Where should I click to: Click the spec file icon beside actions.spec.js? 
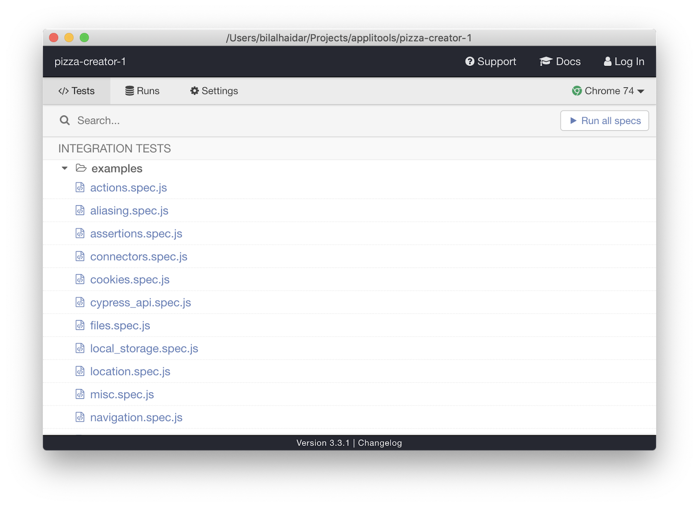(x=80, y=187)
